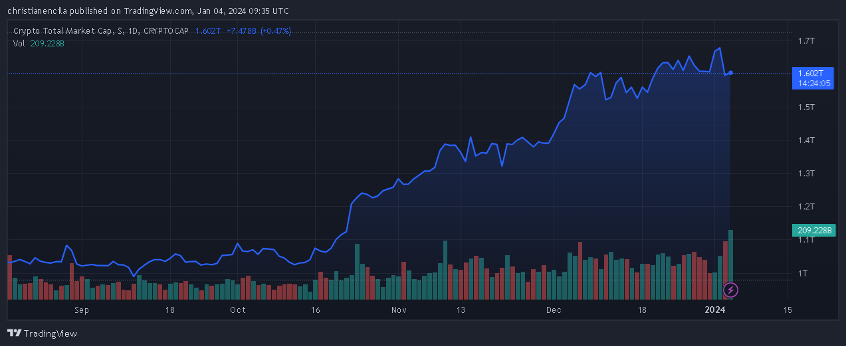Click the Dec label on time axis
Image resolution: width=846 pixels, height=346 pixels.
[554, 310]
